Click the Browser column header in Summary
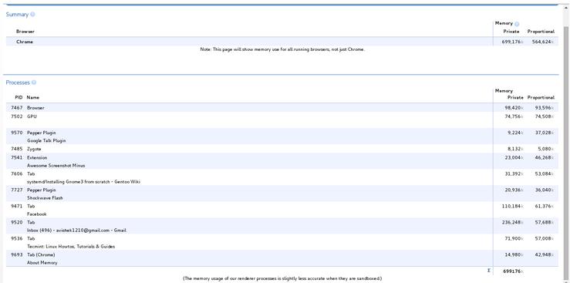This screenshot has height=283, width=570. 25,32
